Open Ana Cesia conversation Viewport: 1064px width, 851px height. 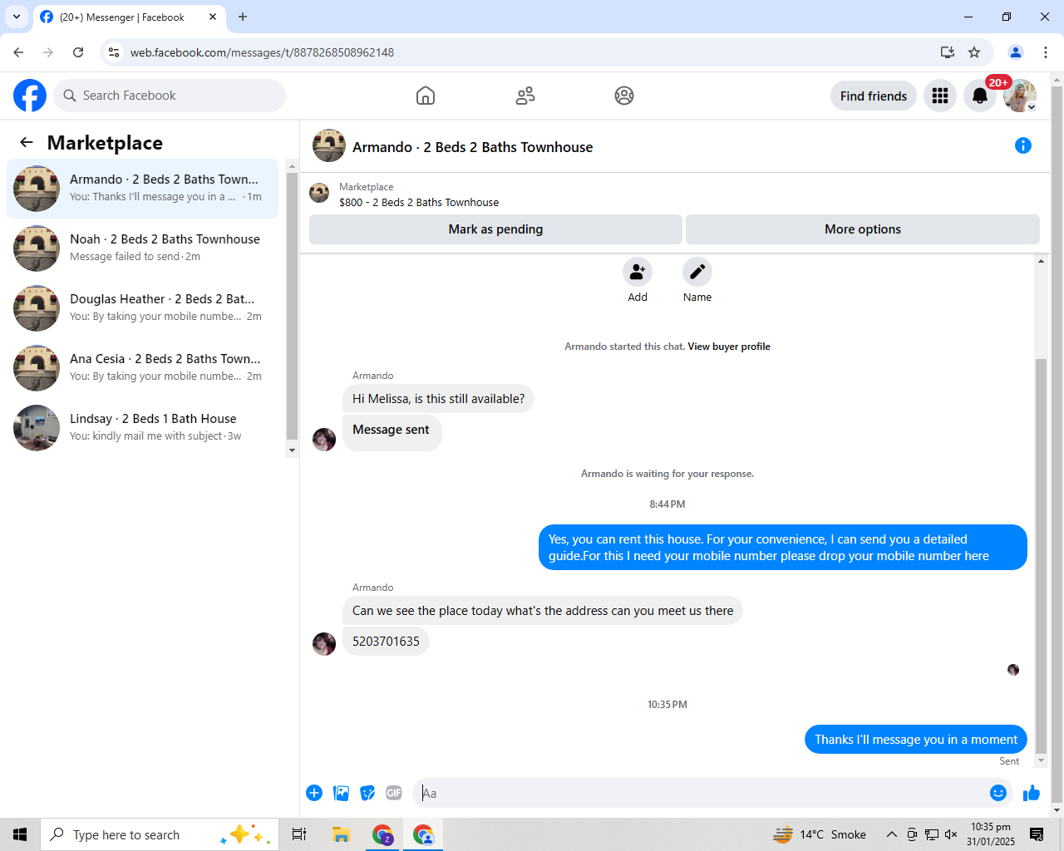[142, 368]
